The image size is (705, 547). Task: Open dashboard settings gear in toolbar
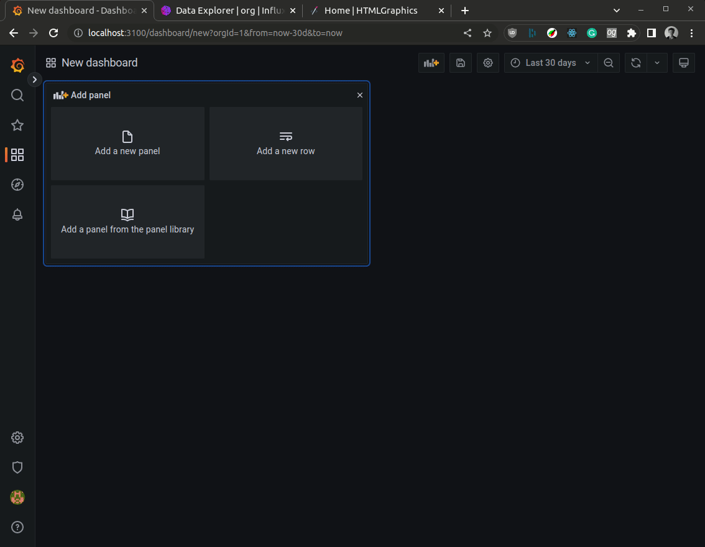click(x=488, y=63)
